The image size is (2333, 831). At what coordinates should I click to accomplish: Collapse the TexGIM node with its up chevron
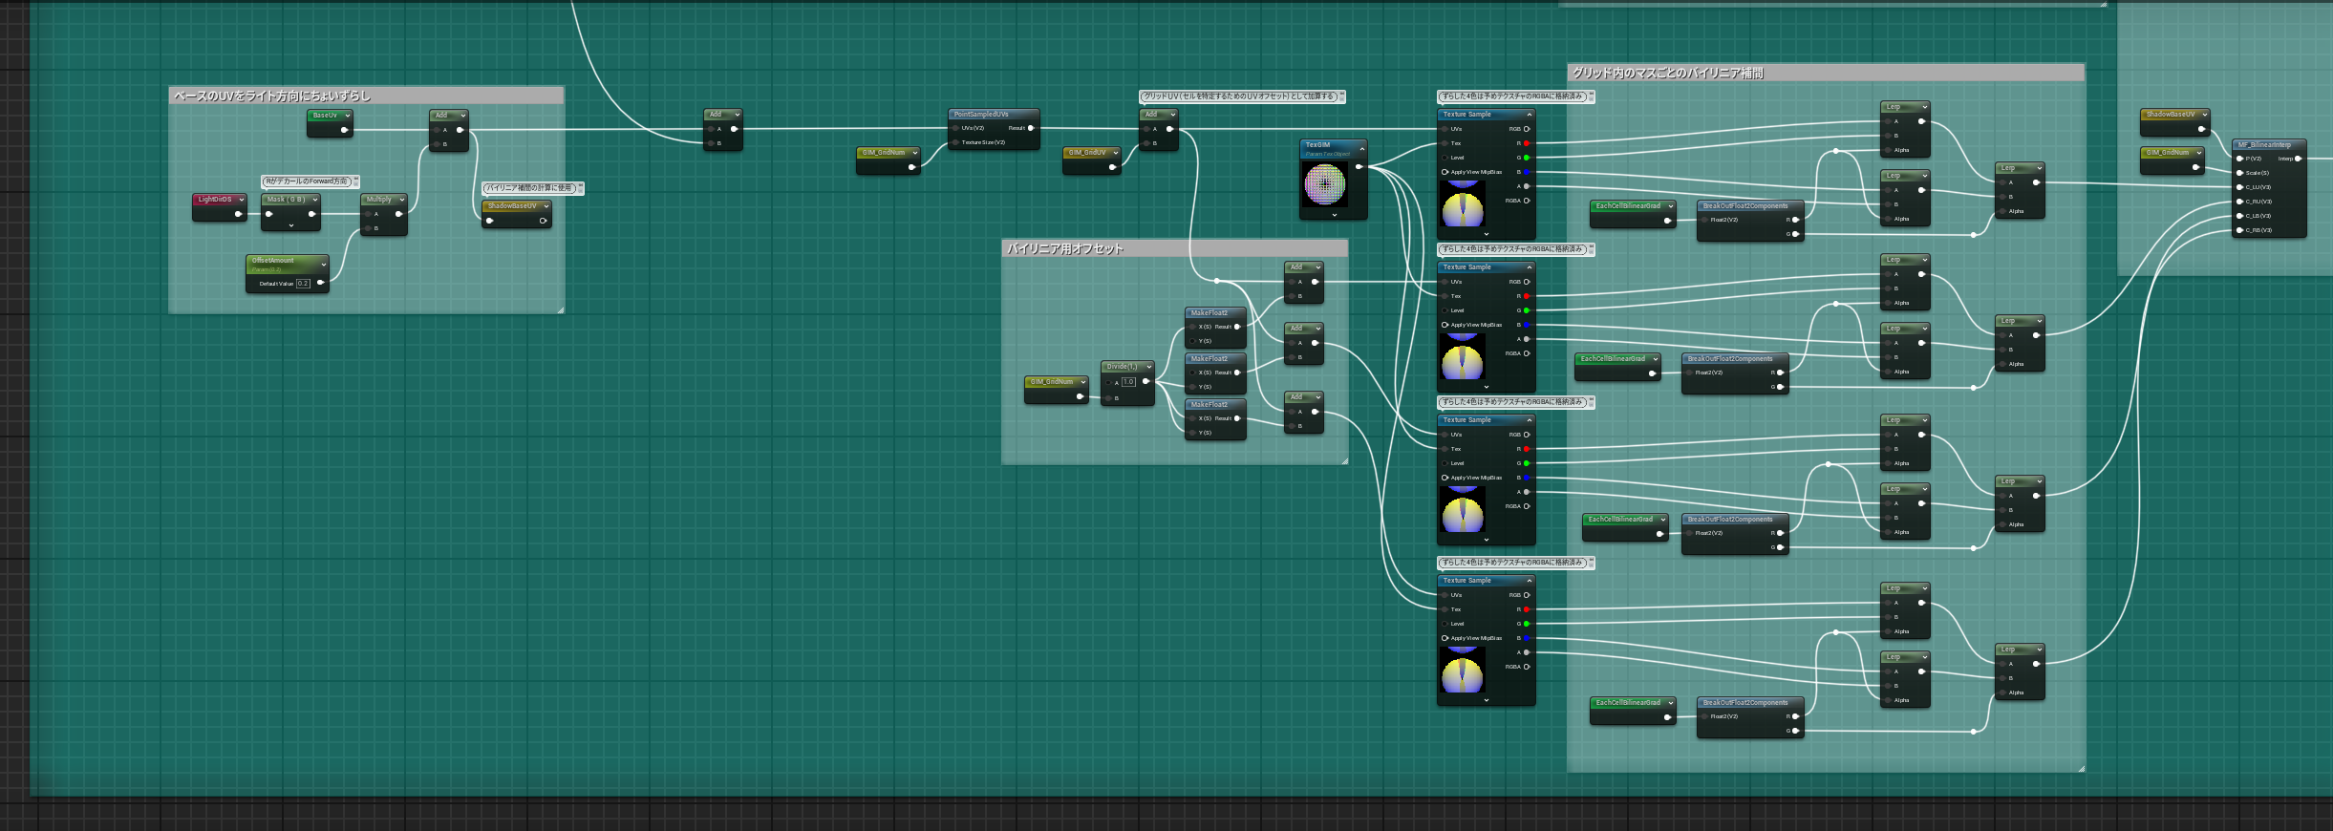pos(1362,149)
